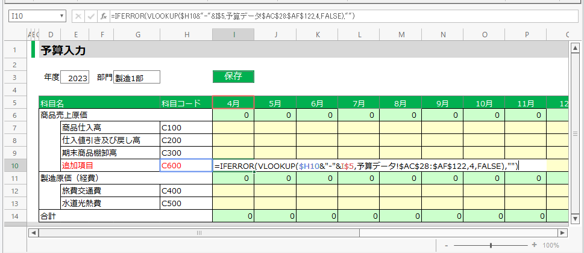Screen dimensions: 584x253
Task: Click the 追加項目 red label cell
Action: point(110,165)
